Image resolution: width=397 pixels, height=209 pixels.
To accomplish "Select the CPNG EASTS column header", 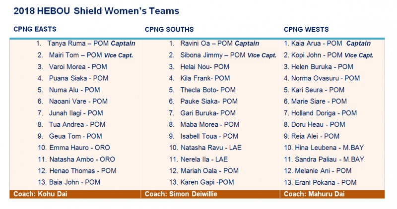I will tap(35, 30).
